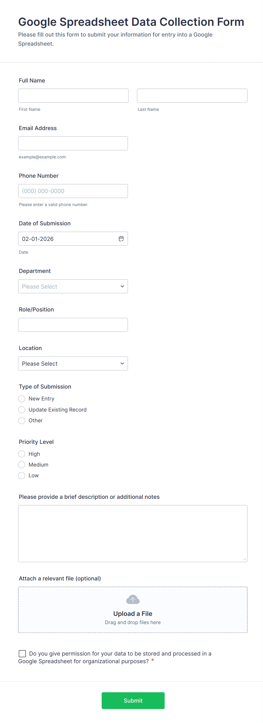Check the data storage permission checkbox
This screenshot has height=723, width=263.
pos(22,653)
